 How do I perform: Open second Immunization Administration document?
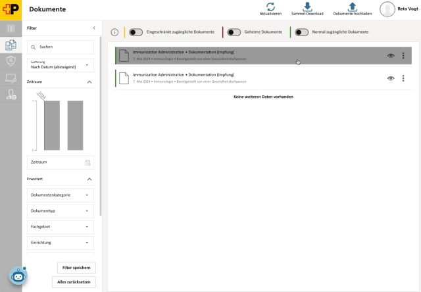263,78
